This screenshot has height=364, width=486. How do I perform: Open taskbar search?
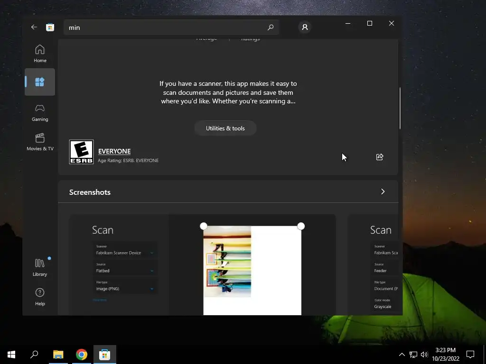(34, 355)
